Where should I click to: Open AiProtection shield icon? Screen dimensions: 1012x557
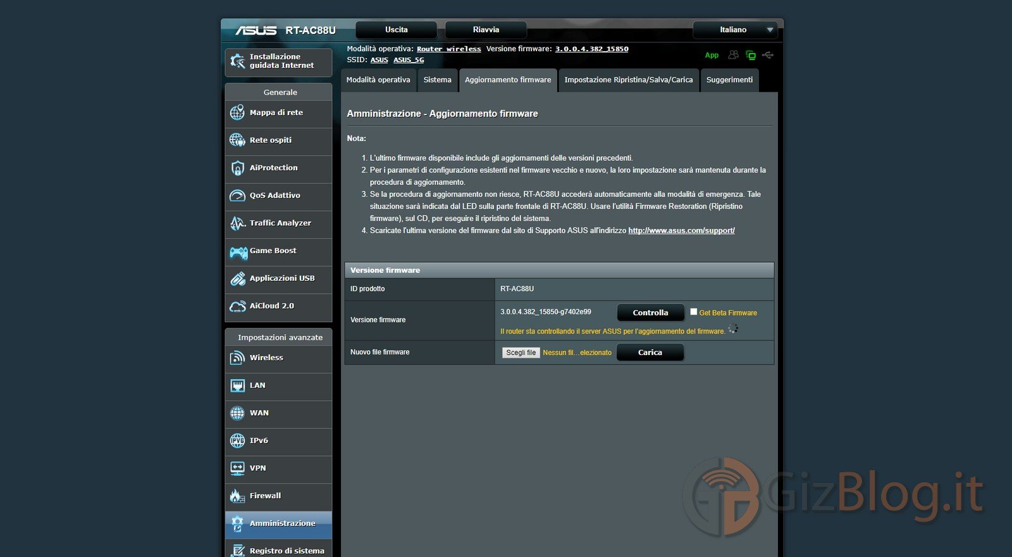[x=237, y=168]
